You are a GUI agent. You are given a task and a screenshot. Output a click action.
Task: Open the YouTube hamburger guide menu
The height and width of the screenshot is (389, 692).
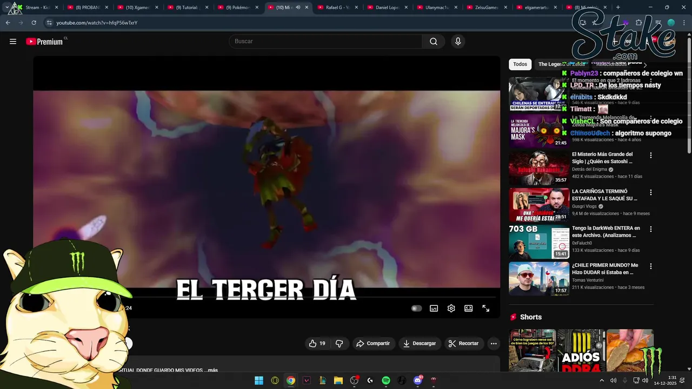click(13, 42)
